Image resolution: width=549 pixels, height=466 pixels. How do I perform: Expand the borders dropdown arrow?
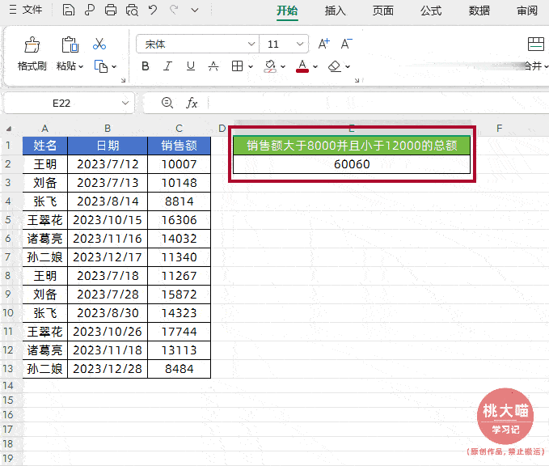pos(251,66)
